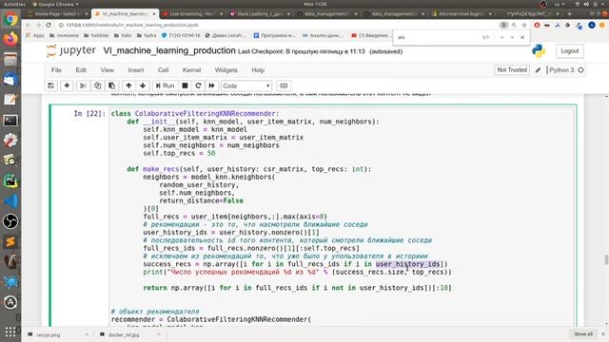Click the Logout button
609x342 pixels.
point(570,50)
